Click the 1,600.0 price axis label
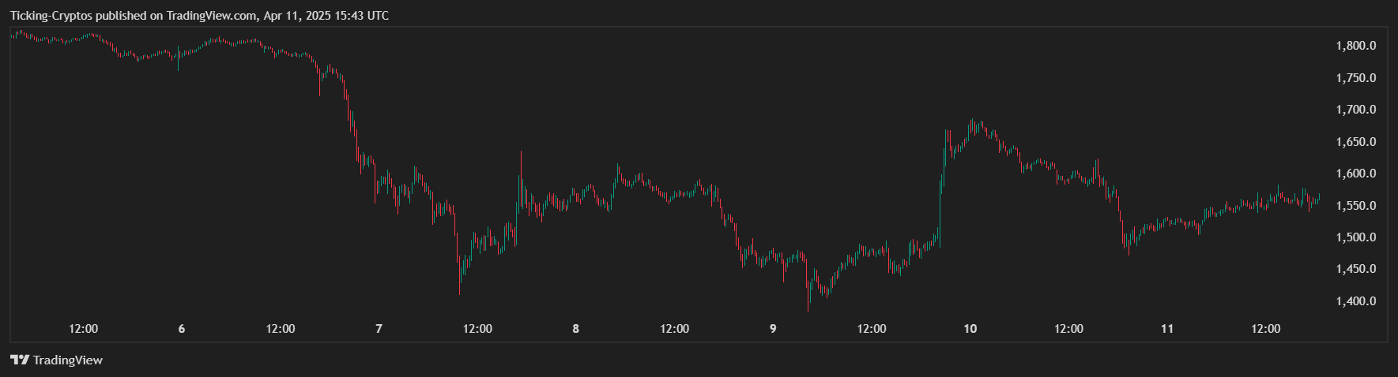Viewport: 1398px width, 377px height. [x=1356, y=174]
